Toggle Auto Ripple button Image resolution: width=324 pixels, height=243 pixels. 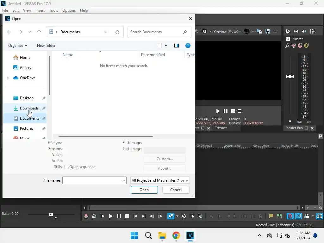[x=307, y=216]
